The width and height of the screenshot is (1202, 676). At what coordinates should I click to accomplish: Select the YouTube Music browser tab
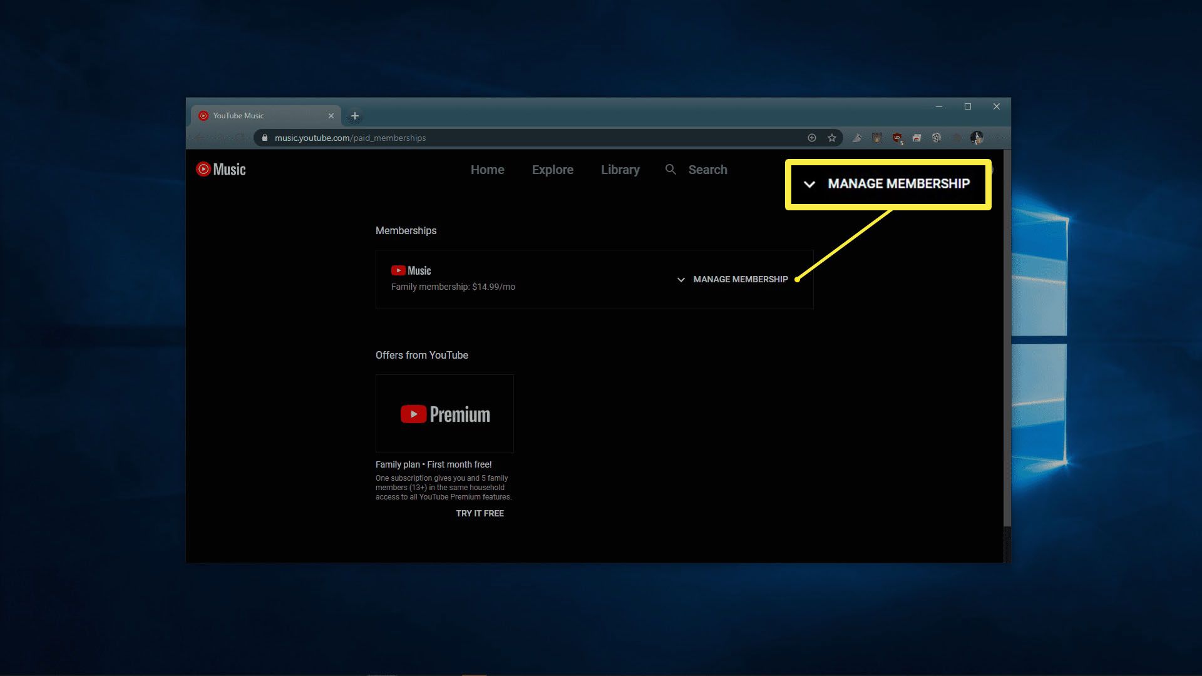(266, 116)
